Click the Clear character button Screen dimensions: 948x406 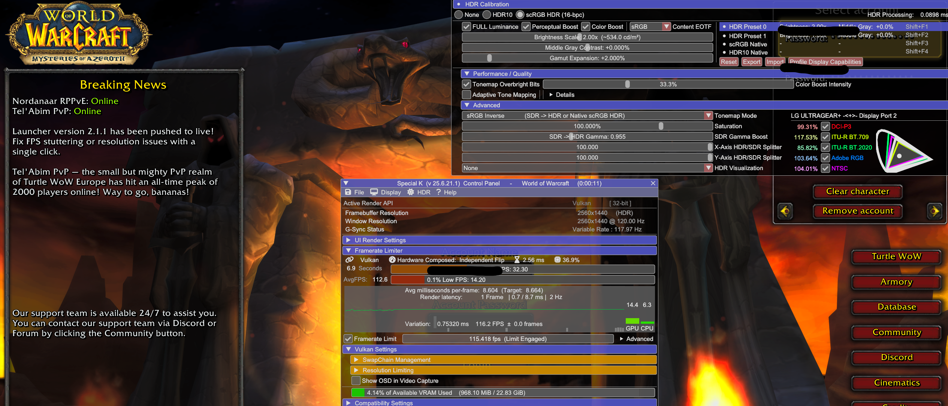pos(858,191)
